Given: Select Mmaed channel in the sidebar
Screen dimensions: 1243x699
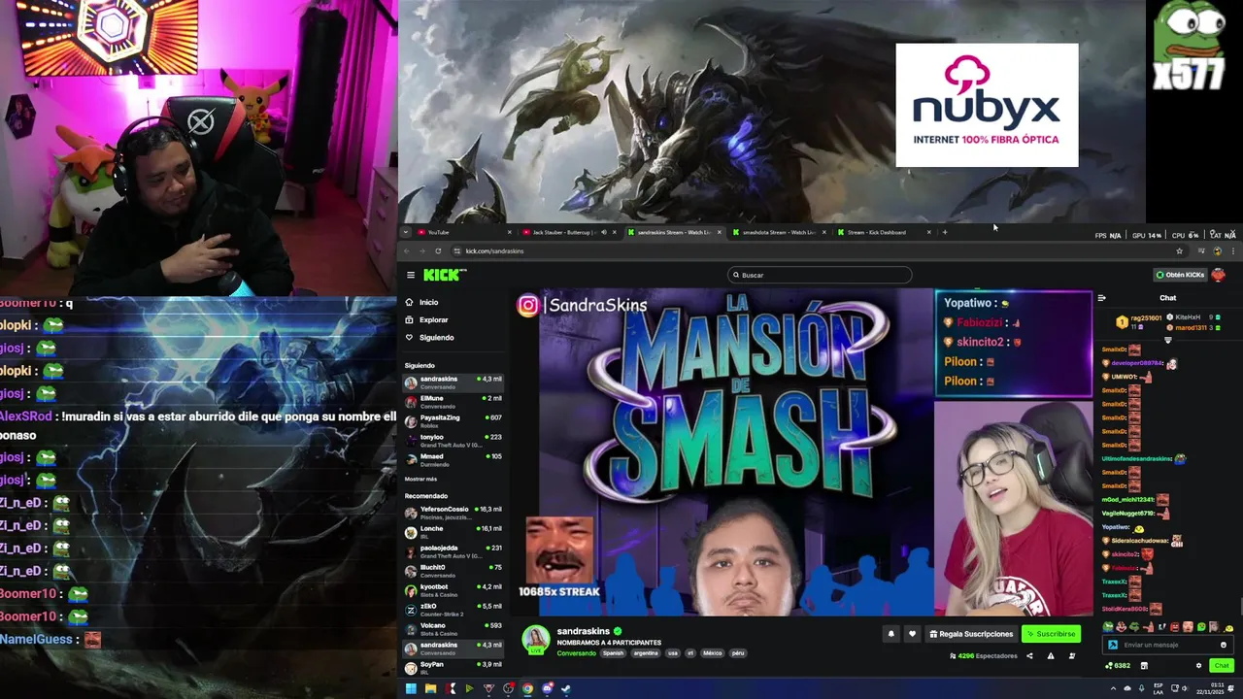Looking at the screenshot, I should (x=454, y=459).
